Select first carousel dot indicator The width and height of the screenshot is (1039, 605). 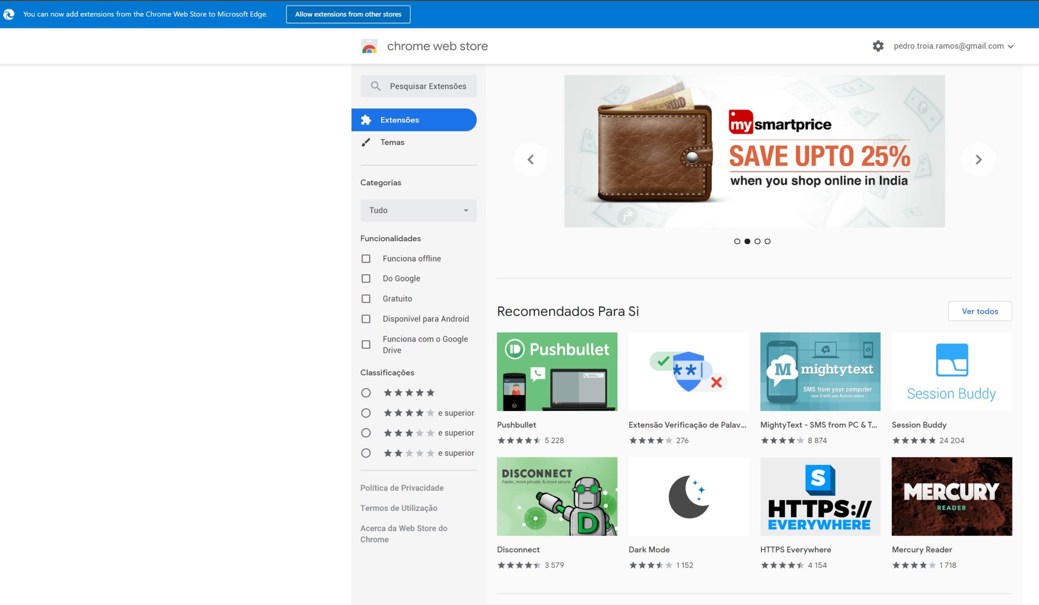click(737, 241)
